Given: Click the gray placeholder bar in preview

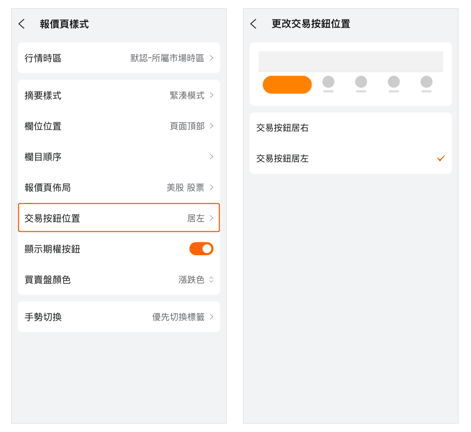Looking at the screenshot, I should [350, 62].
